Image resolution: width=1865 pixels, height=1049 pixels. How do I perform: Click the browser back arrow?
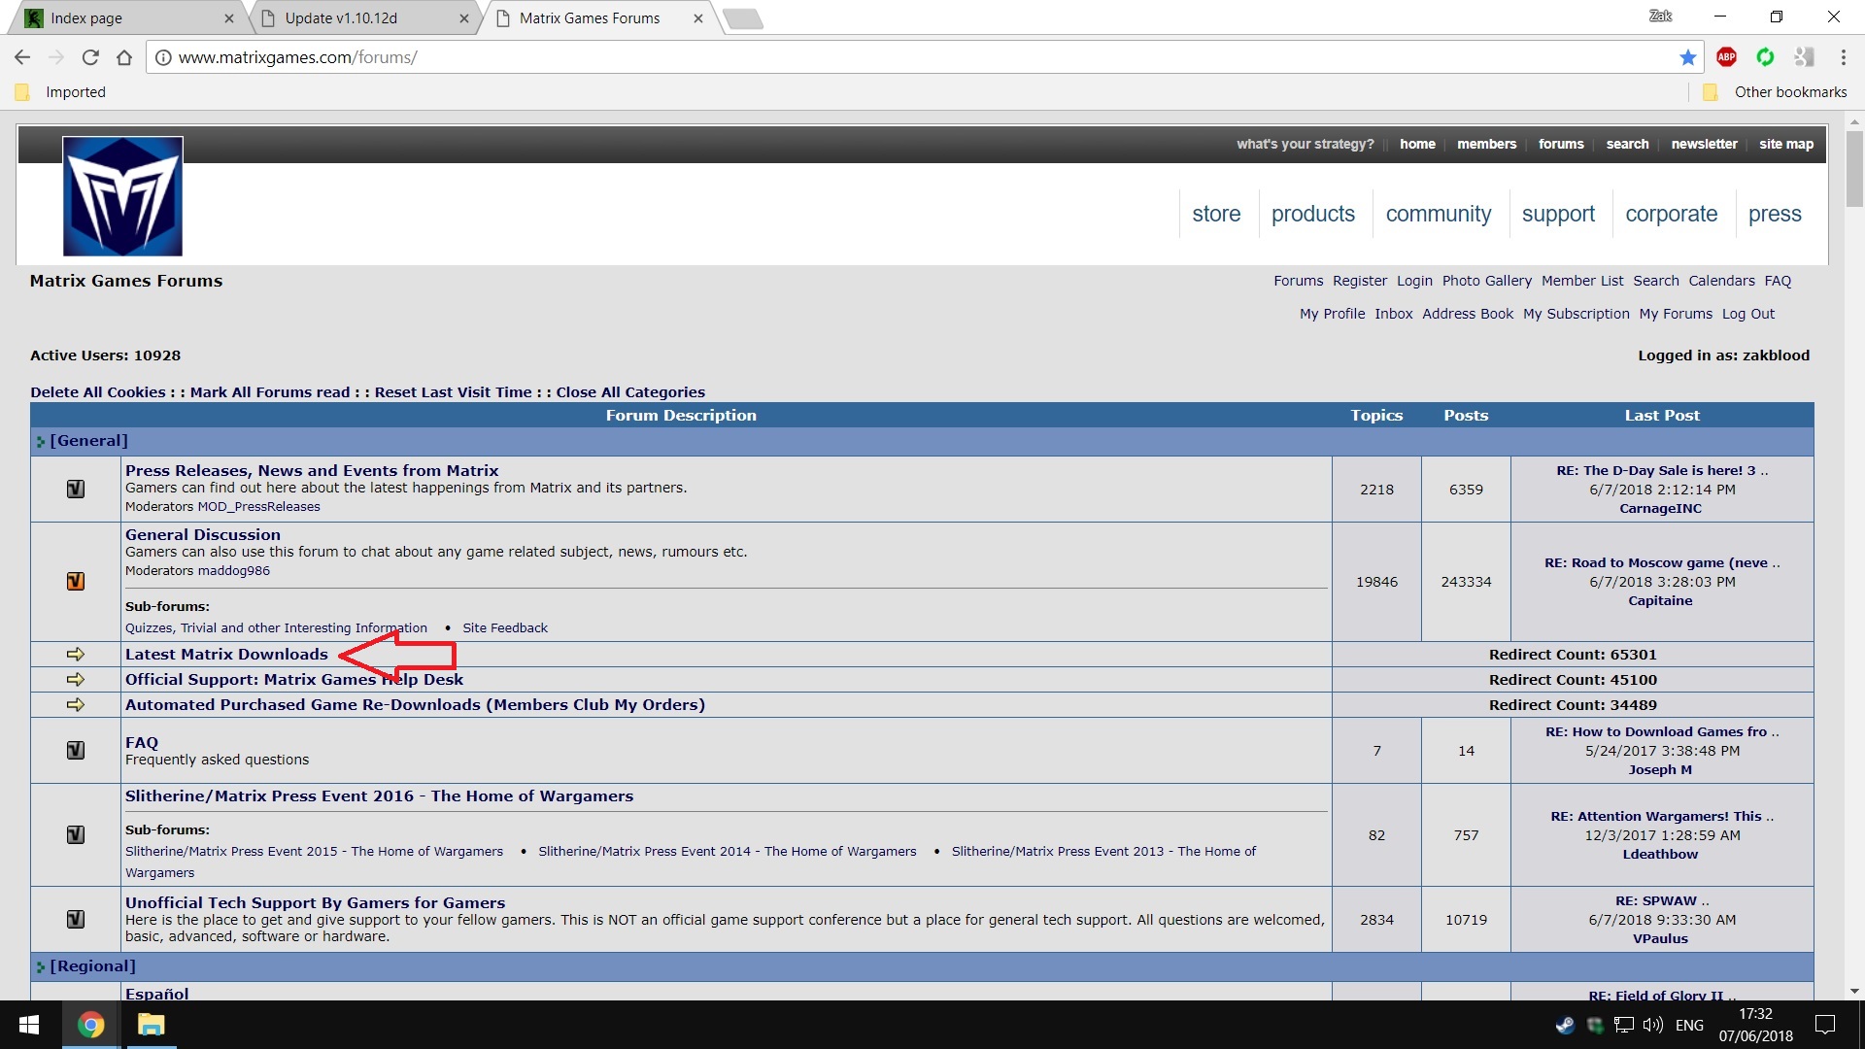click(22, 57)
